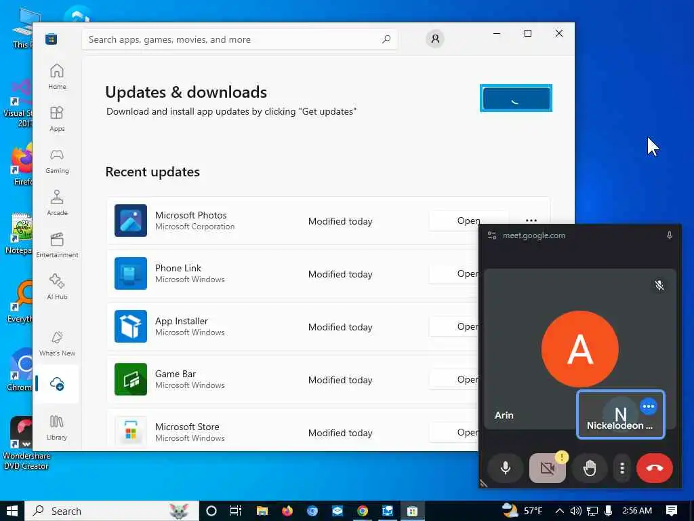This screenshot has height=521, width=694.
Task: Open App Installer with its Open button
Action: 454,326
